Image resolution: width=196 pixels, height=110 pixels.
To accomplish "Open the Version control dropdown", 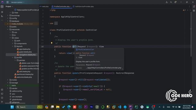I will (x=18, y=2).
